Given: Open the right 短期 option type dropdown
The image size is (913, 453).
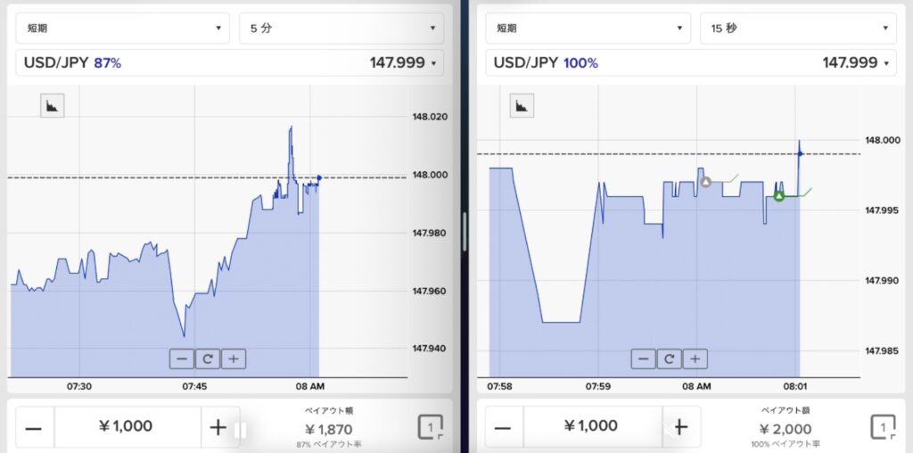Looking at the screenshot, I should (x=586, y=29).
